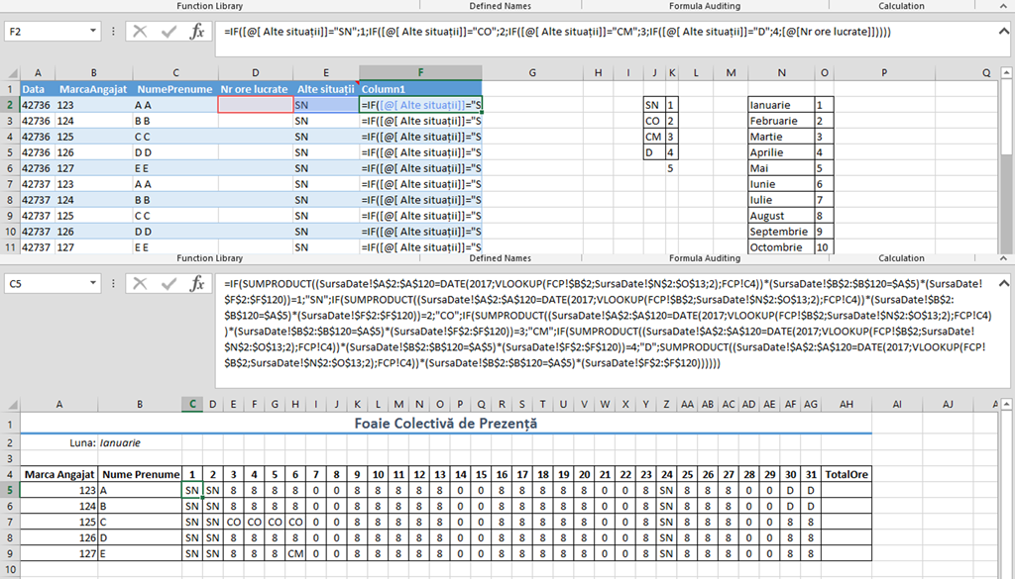
Task: Select the 'TotalOre' header cell
Action: point(846,474)
